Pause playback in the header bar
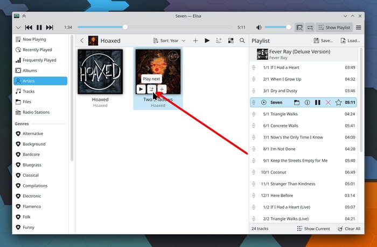The height and width of the screenshot is (247, 377). pos(39,27)
